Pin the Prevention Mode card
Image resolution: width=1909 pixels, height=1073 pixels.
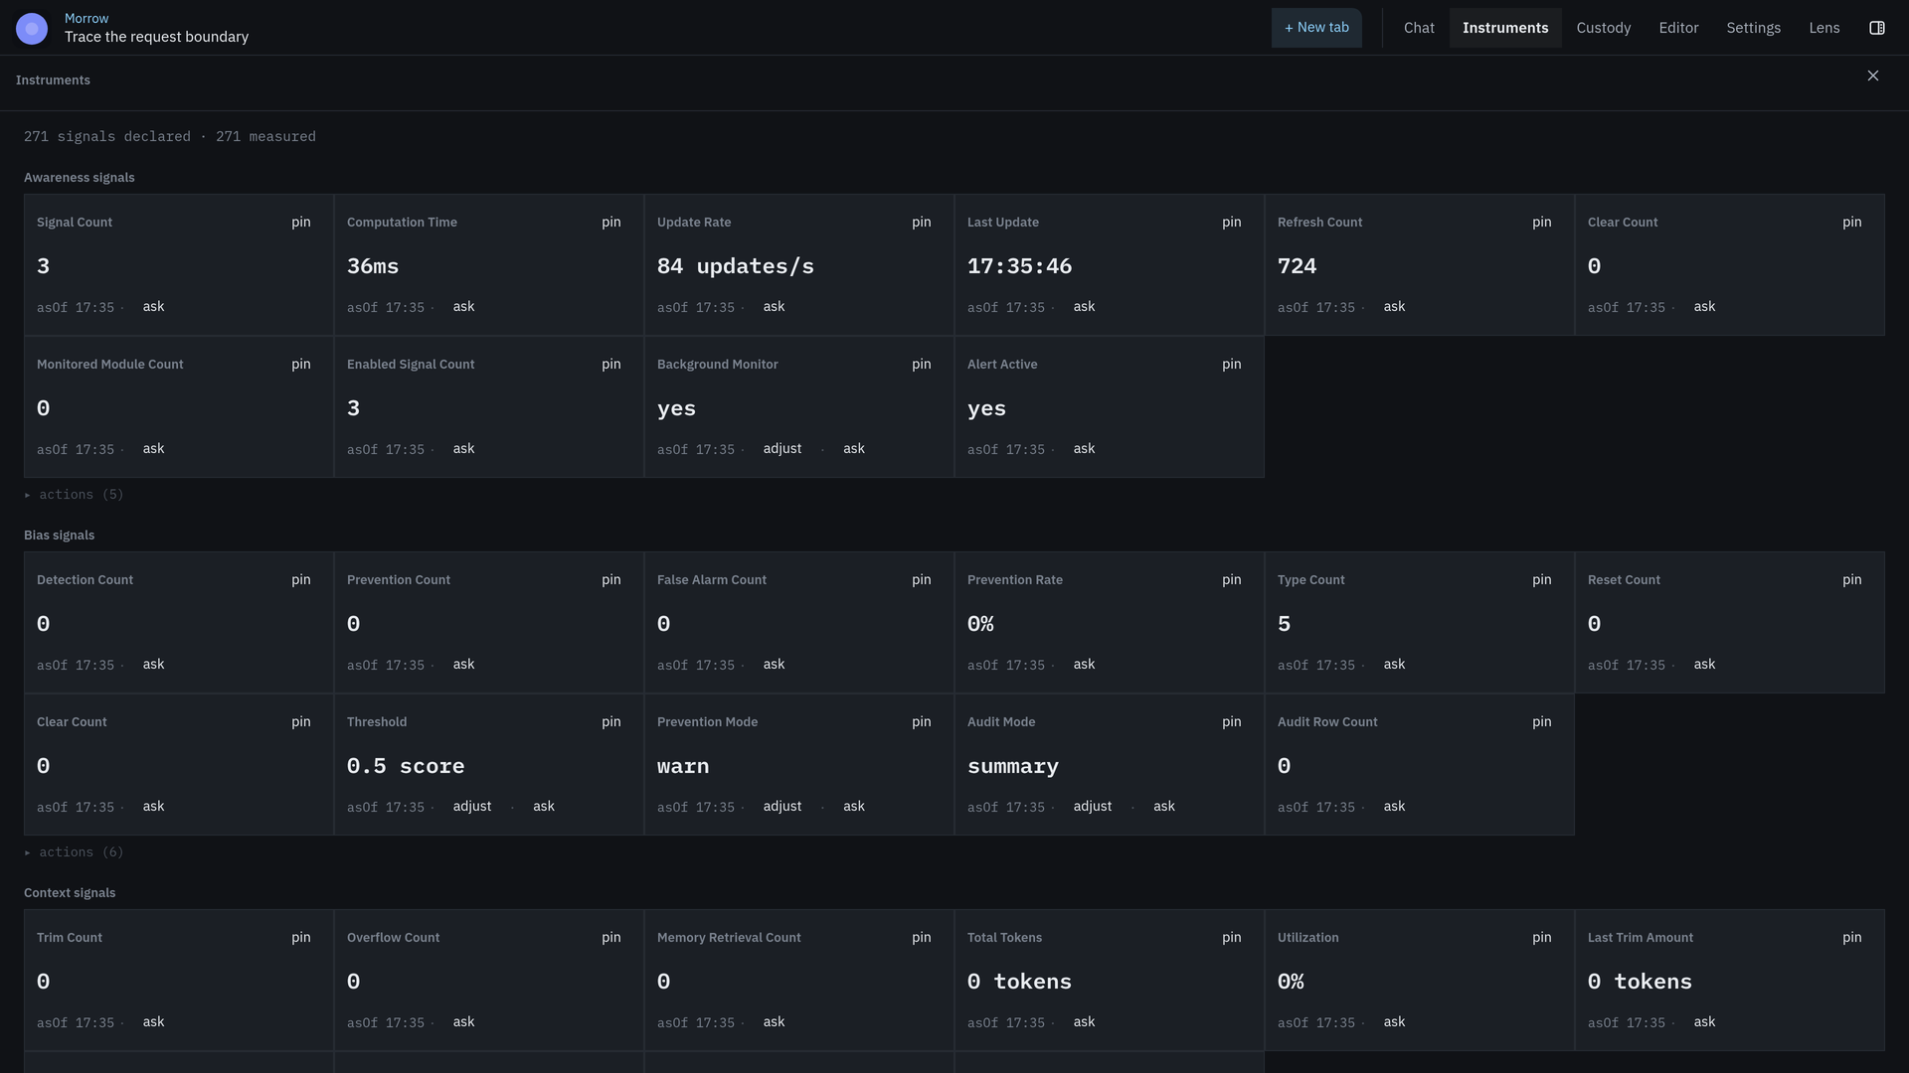[x=922, y=721]
